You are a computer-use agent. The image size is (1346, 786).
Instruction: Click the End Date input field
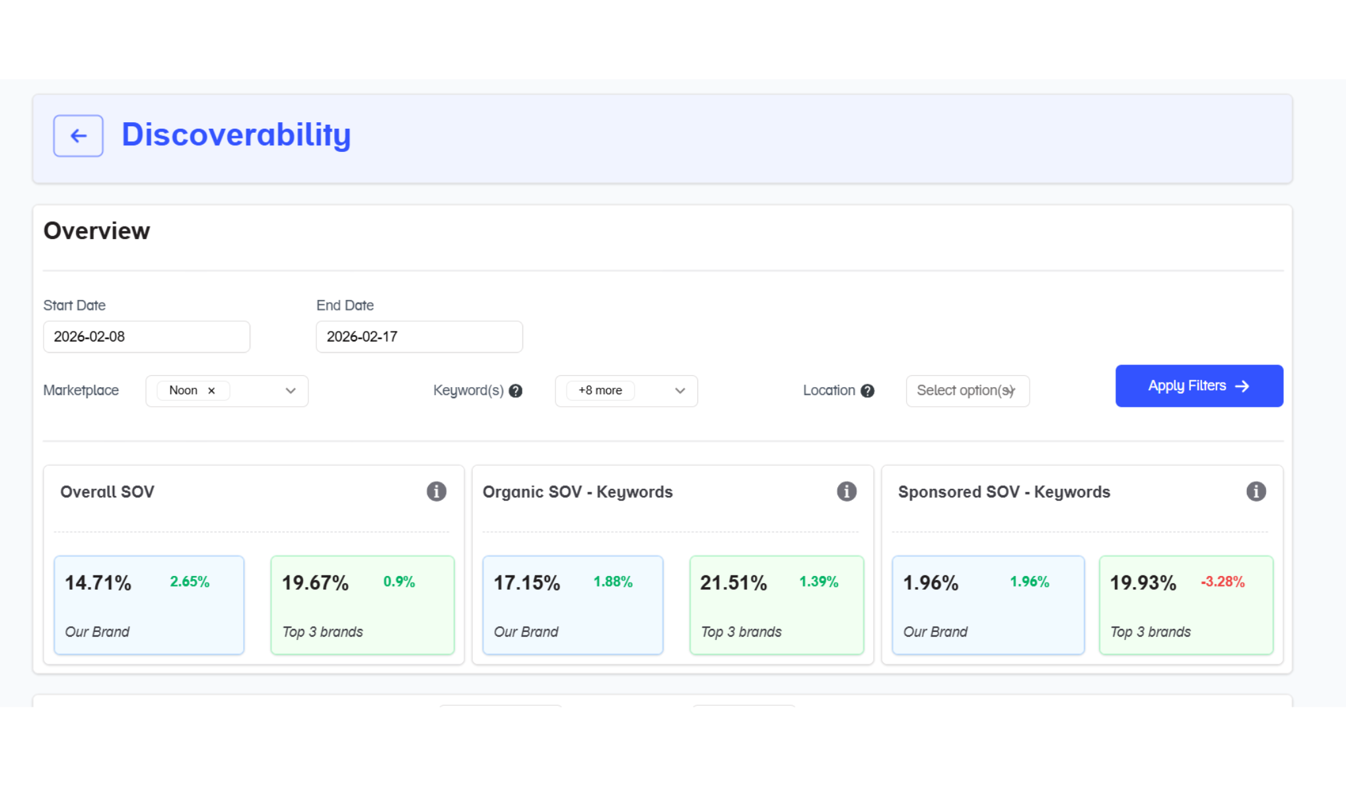419,337
